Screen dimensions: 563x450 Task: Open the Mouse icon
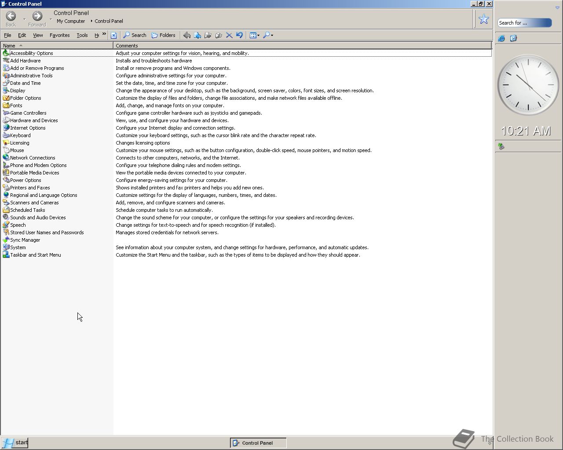coord(6,150)
